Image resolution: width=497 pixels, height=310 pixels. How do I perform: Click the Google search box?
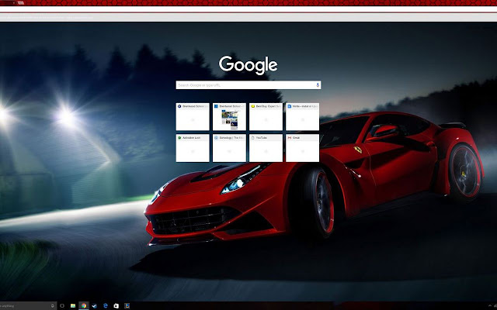(x=248, y=85)
